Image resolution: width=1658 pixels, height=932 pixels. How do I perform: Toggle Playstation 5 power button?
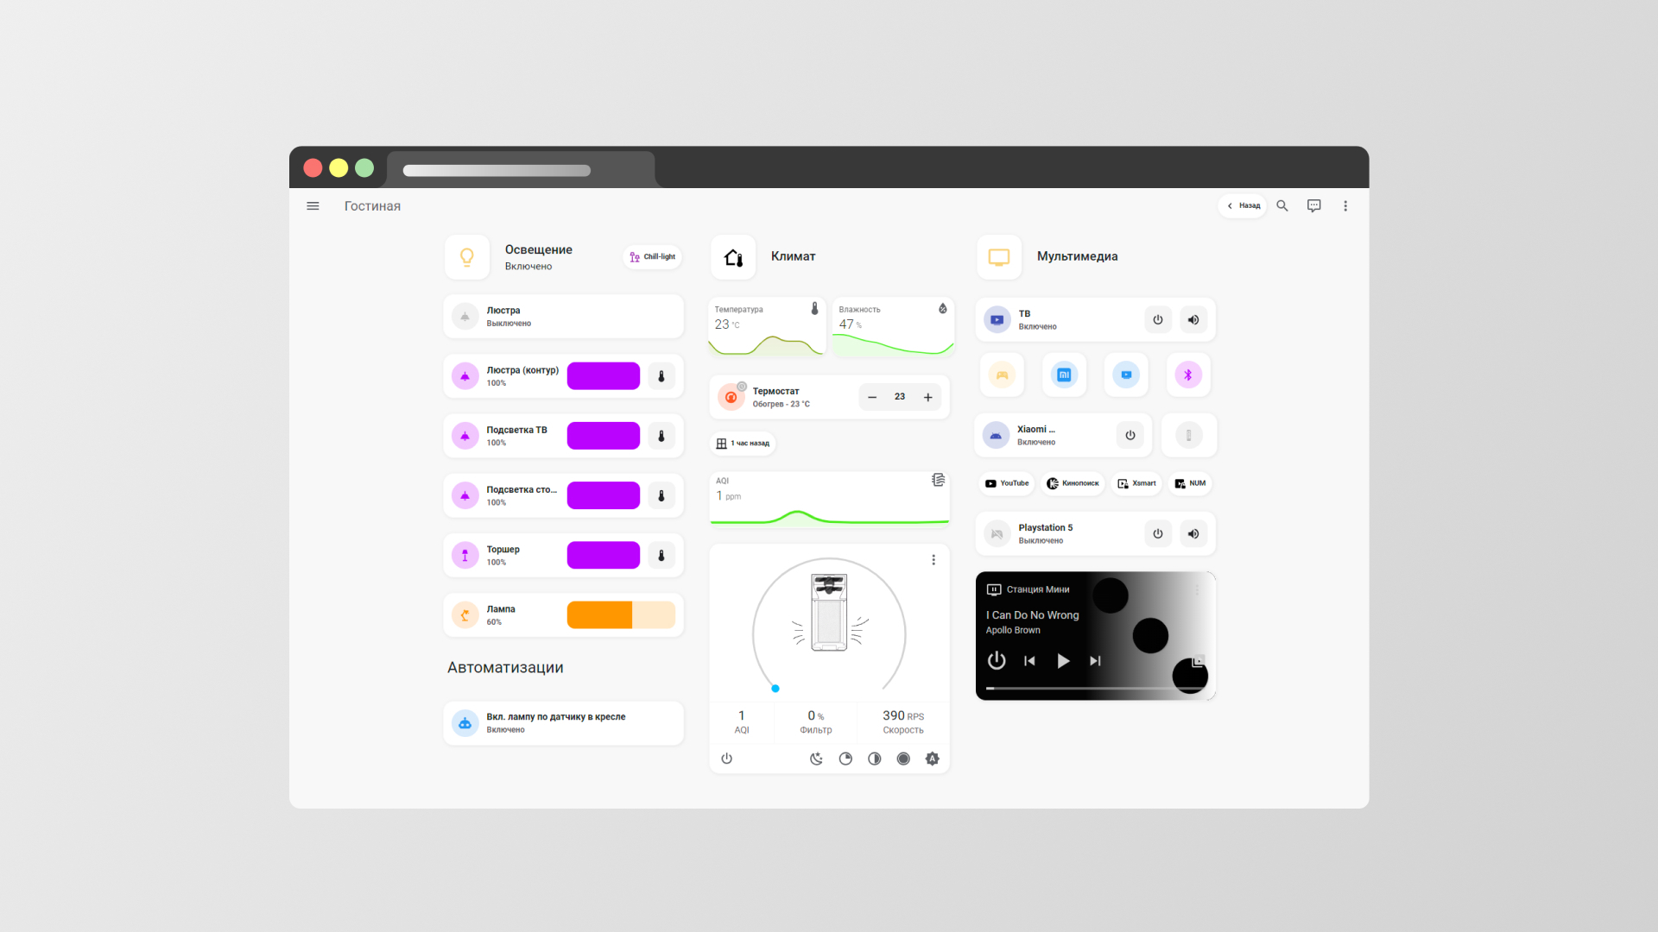1158,532
